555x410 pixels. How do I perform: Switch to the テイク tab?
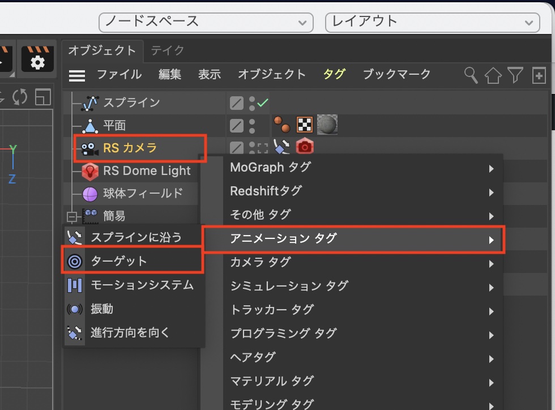(167, 50)
